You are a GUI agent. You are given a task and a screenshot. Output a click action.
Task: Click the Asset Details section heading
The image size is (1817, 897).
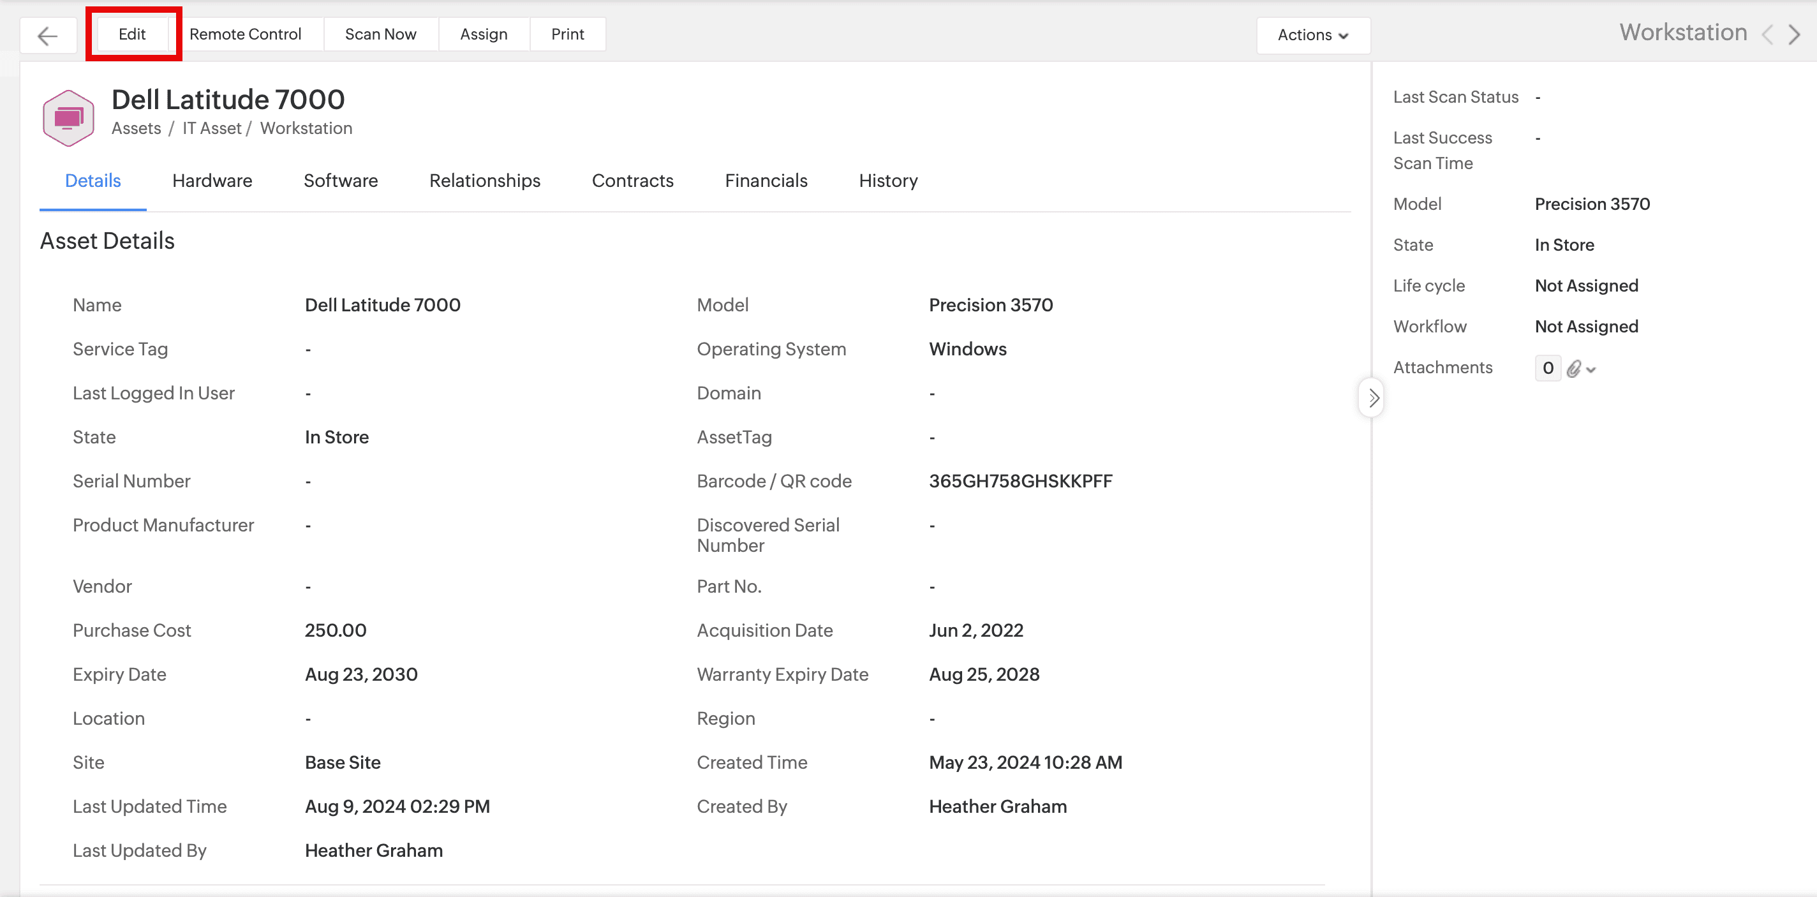[x=107, y=241]
